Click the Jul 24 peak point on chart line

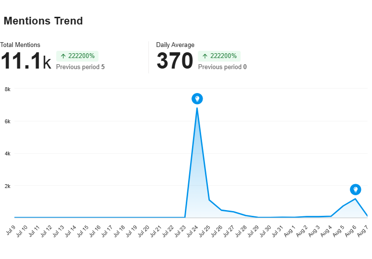pos(197,108)
